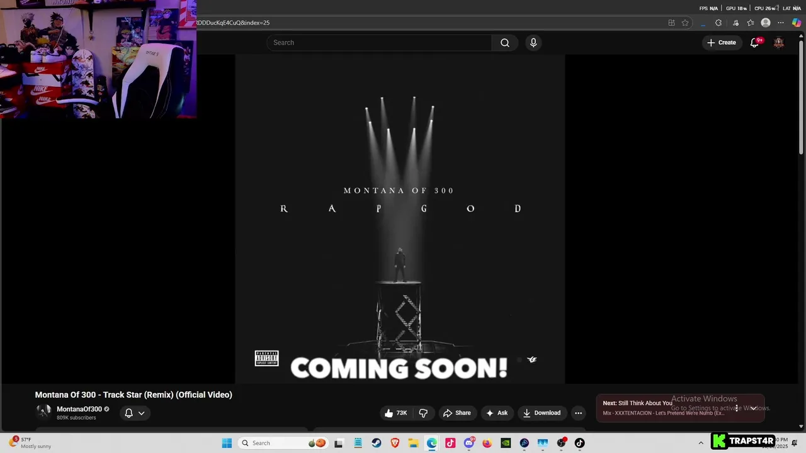The image size is (806, 453).
Task: Click the YouTube search magnifier button
Action: (504, 43)
